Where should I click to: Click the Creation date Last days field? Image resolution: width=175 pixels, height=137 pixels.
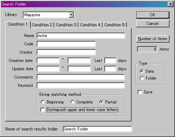(110, 61)
